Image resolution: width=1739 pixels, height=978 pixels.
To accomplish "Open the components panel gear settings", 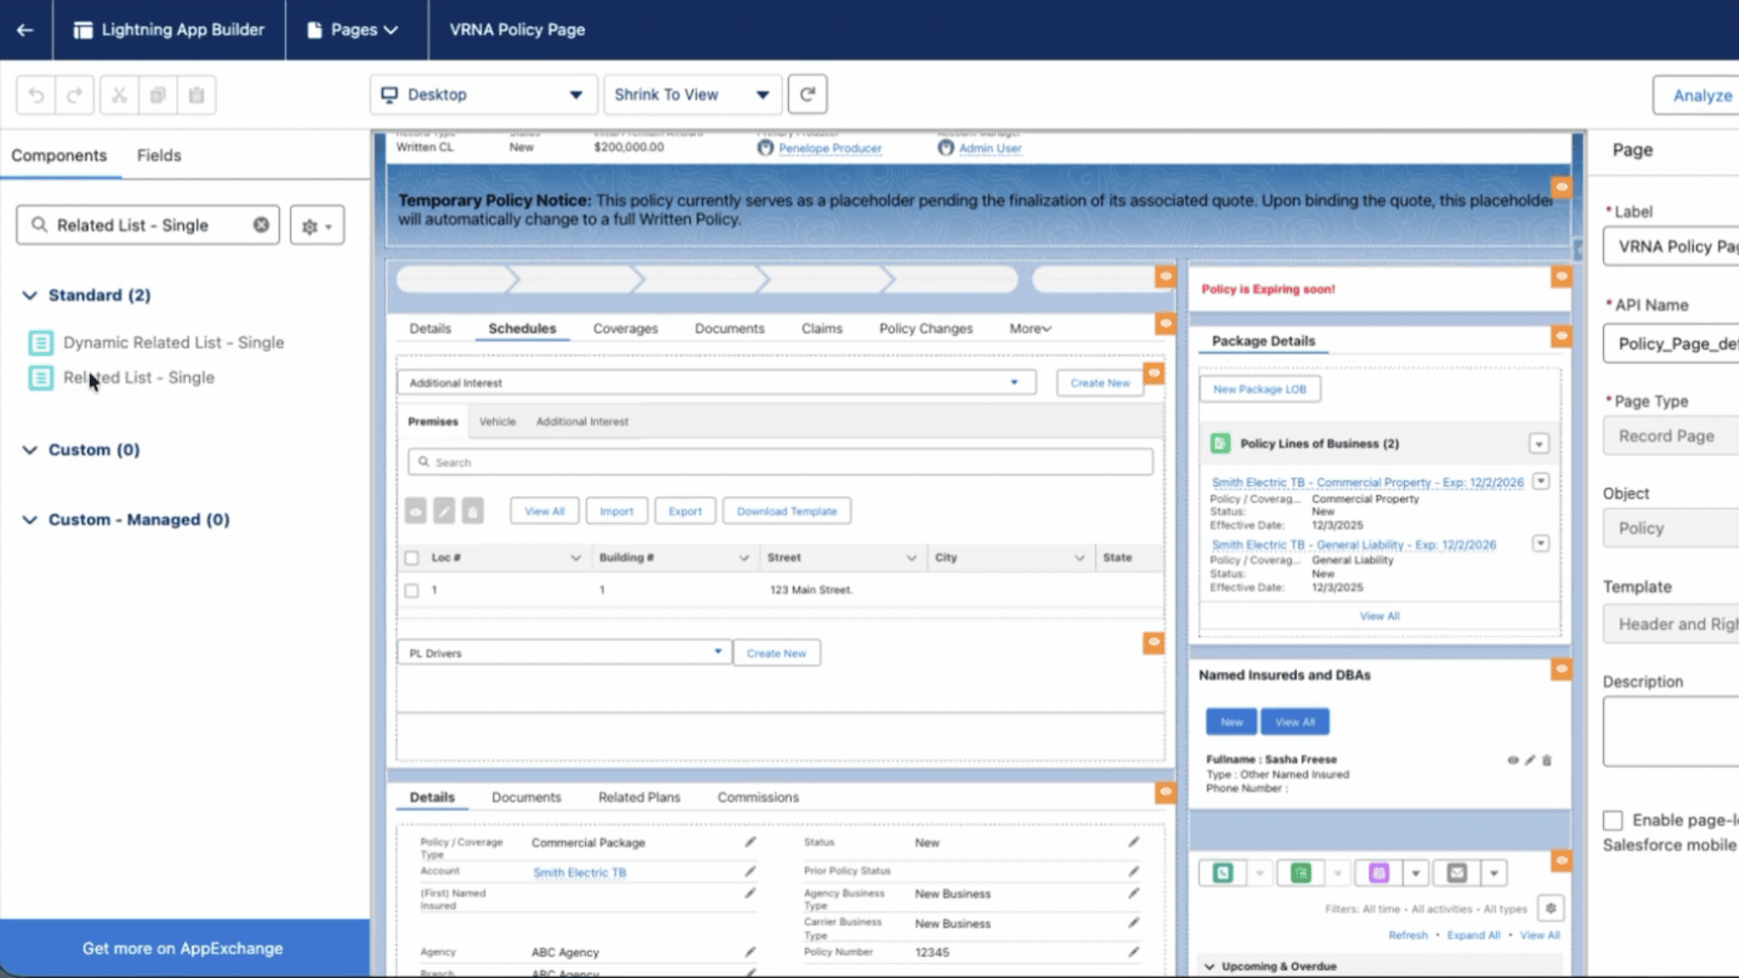I will tap(317, 225).
